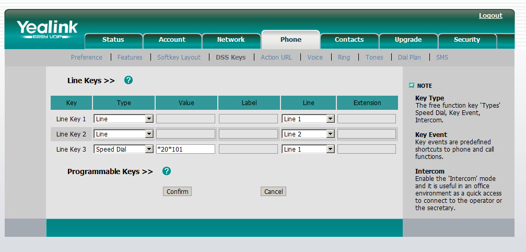
Task: Click the Logout link
Action: click(x=490, y=16)
